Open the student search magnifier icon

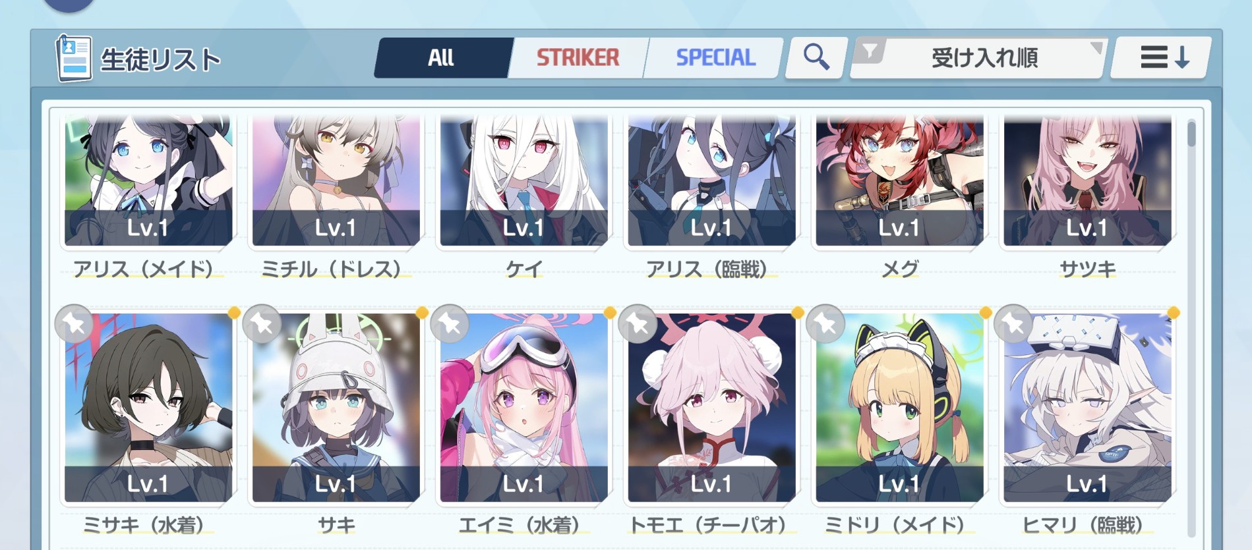(x=816, y=57)
